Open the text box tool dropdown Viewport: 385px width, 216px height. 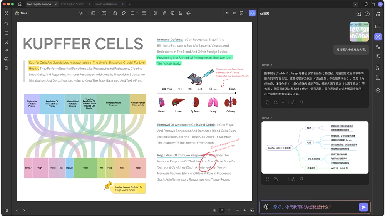[x=109, y=13]
